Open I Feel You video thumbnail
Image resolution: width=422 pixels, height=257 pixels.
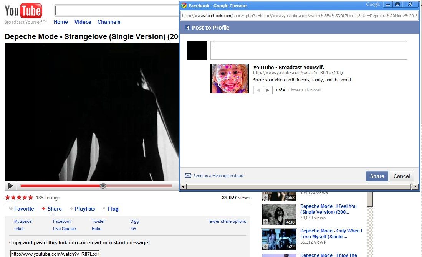(279, 214)
